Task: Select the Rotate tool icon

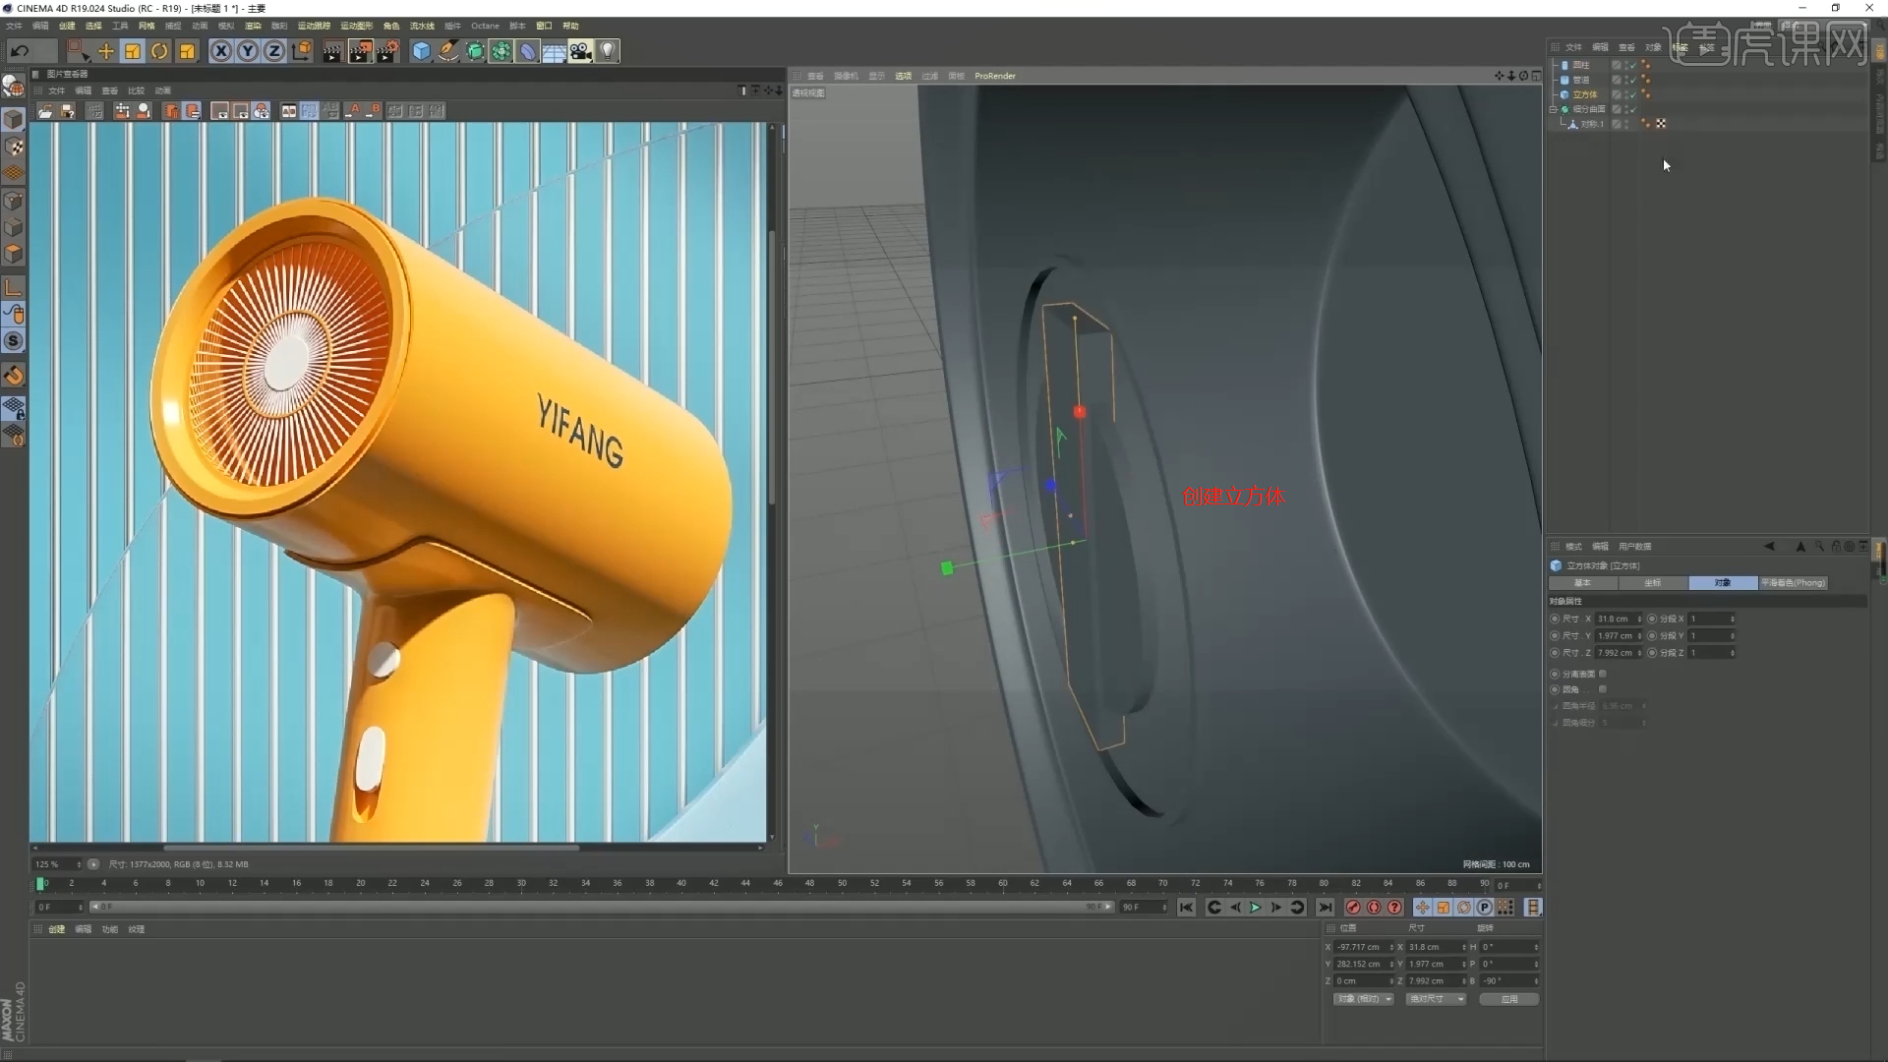Action: 159,51
